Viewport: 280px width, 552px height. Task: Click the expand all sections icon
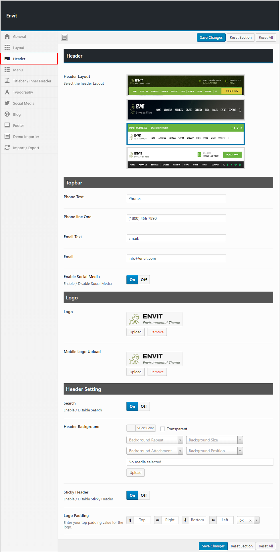pyautogui.click(x=65, y=37)
